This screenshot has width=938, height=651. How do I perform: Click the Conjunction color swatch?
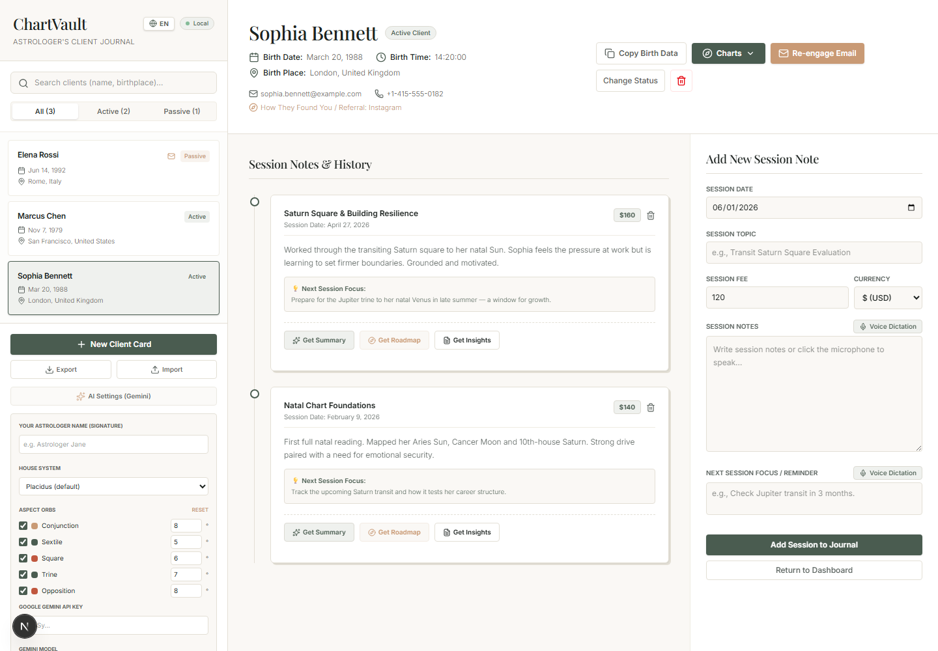[35, 525]
